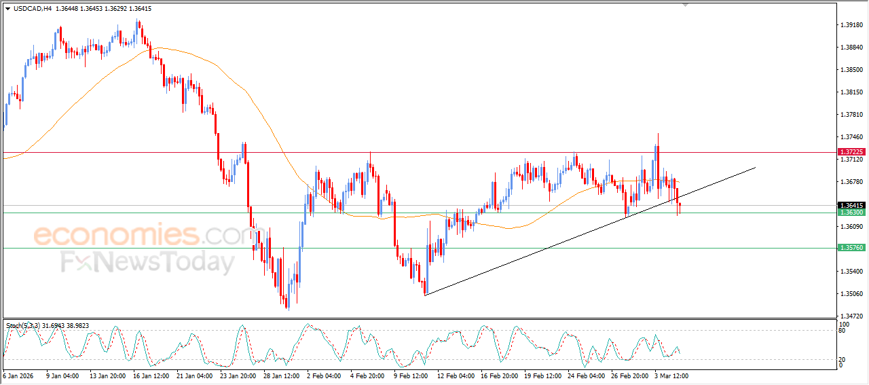Image resolution: width=869 pixels, height=385 pixels.
Task: Click the black 1.36415 current price label
Action: [851, 205]
